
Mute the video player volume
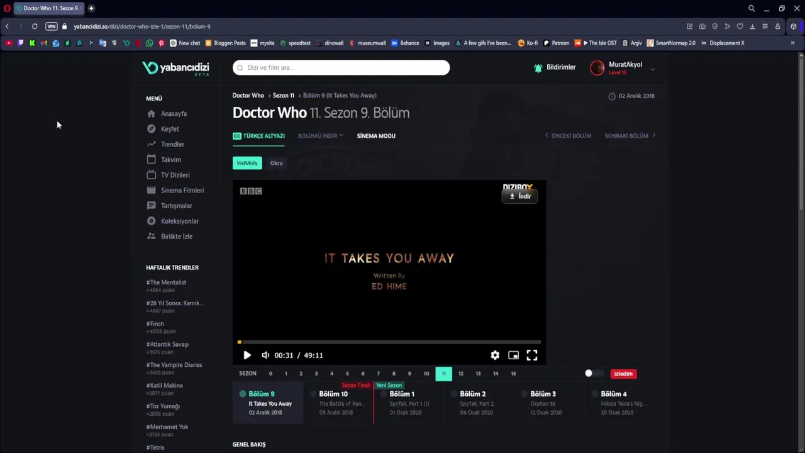[x=265, y=355]
